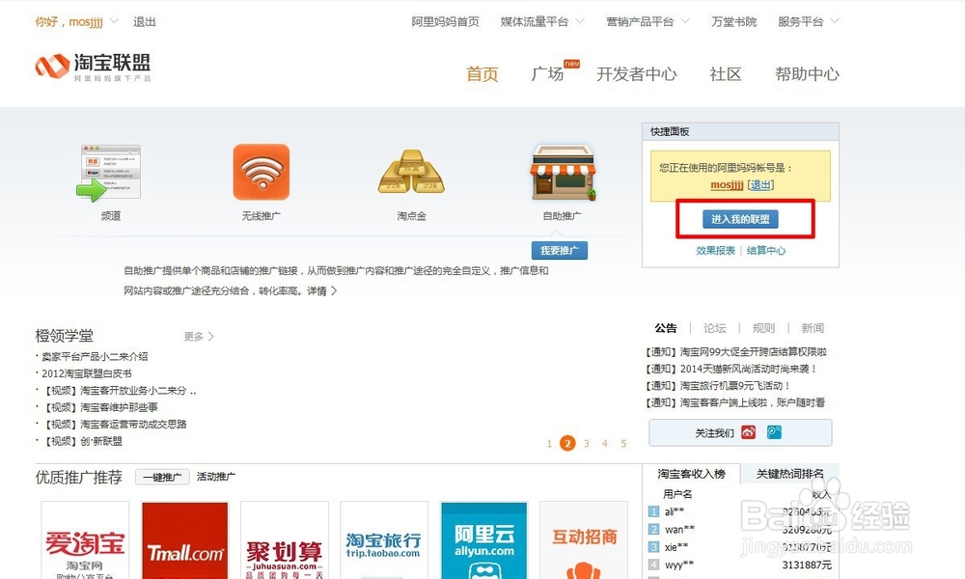The height and width of the screenshot is (579, 965).
Task: Click the wyy** ranking row
Action: [740, 565]
